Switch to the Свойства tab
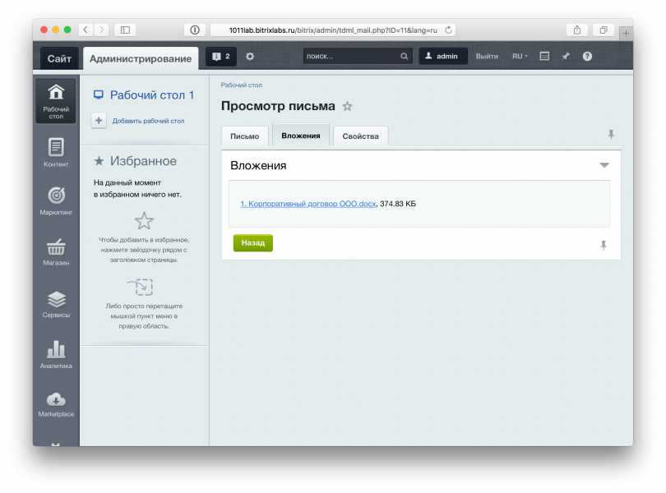 (x=360, y=136)
